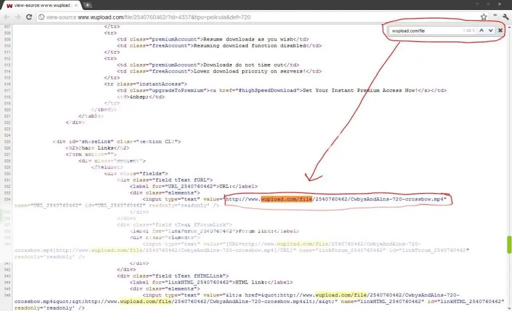Go forward with the browser forward arrow
The width and height of the screenshot is (512, 311).
(x=18, y=17)
